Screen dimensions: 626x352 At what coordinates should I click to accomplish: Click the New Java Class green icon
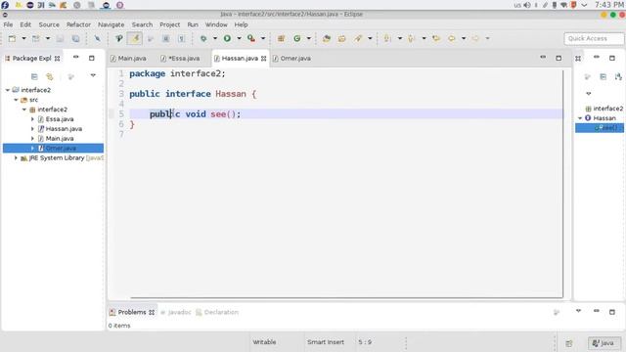tap(297, 38)
